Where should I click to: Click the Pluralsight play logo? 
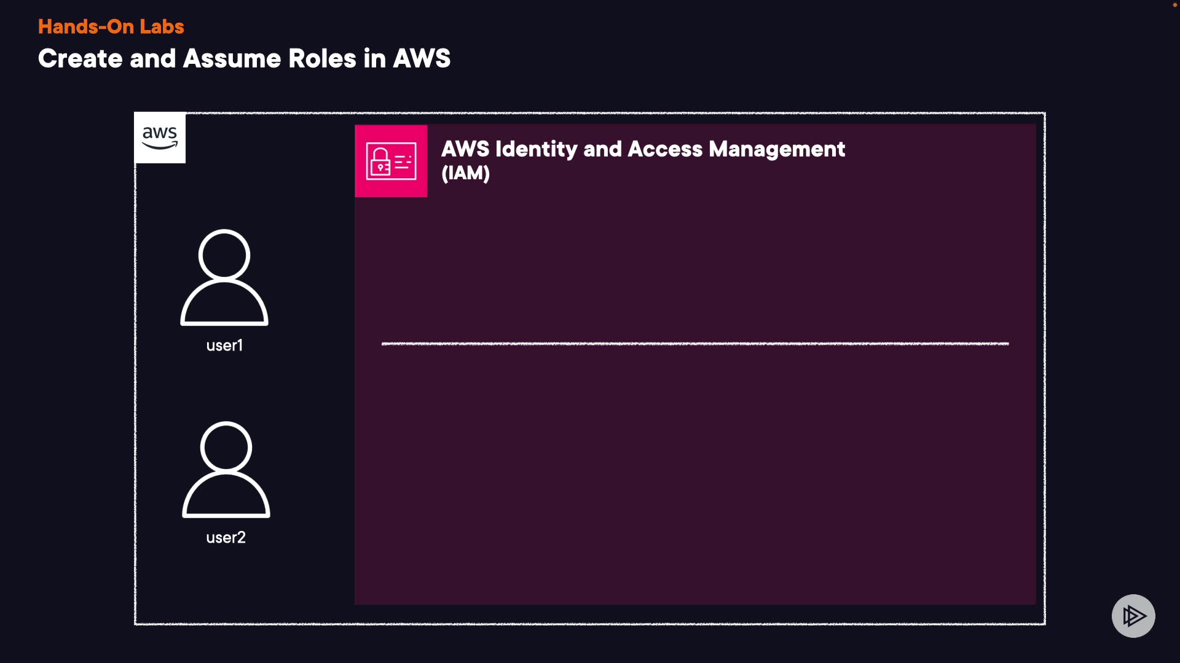[x=1133, y=616]
